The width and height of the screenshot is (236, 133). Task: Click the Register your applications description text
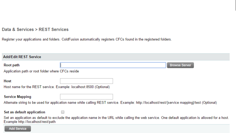[x=87, y=39]
